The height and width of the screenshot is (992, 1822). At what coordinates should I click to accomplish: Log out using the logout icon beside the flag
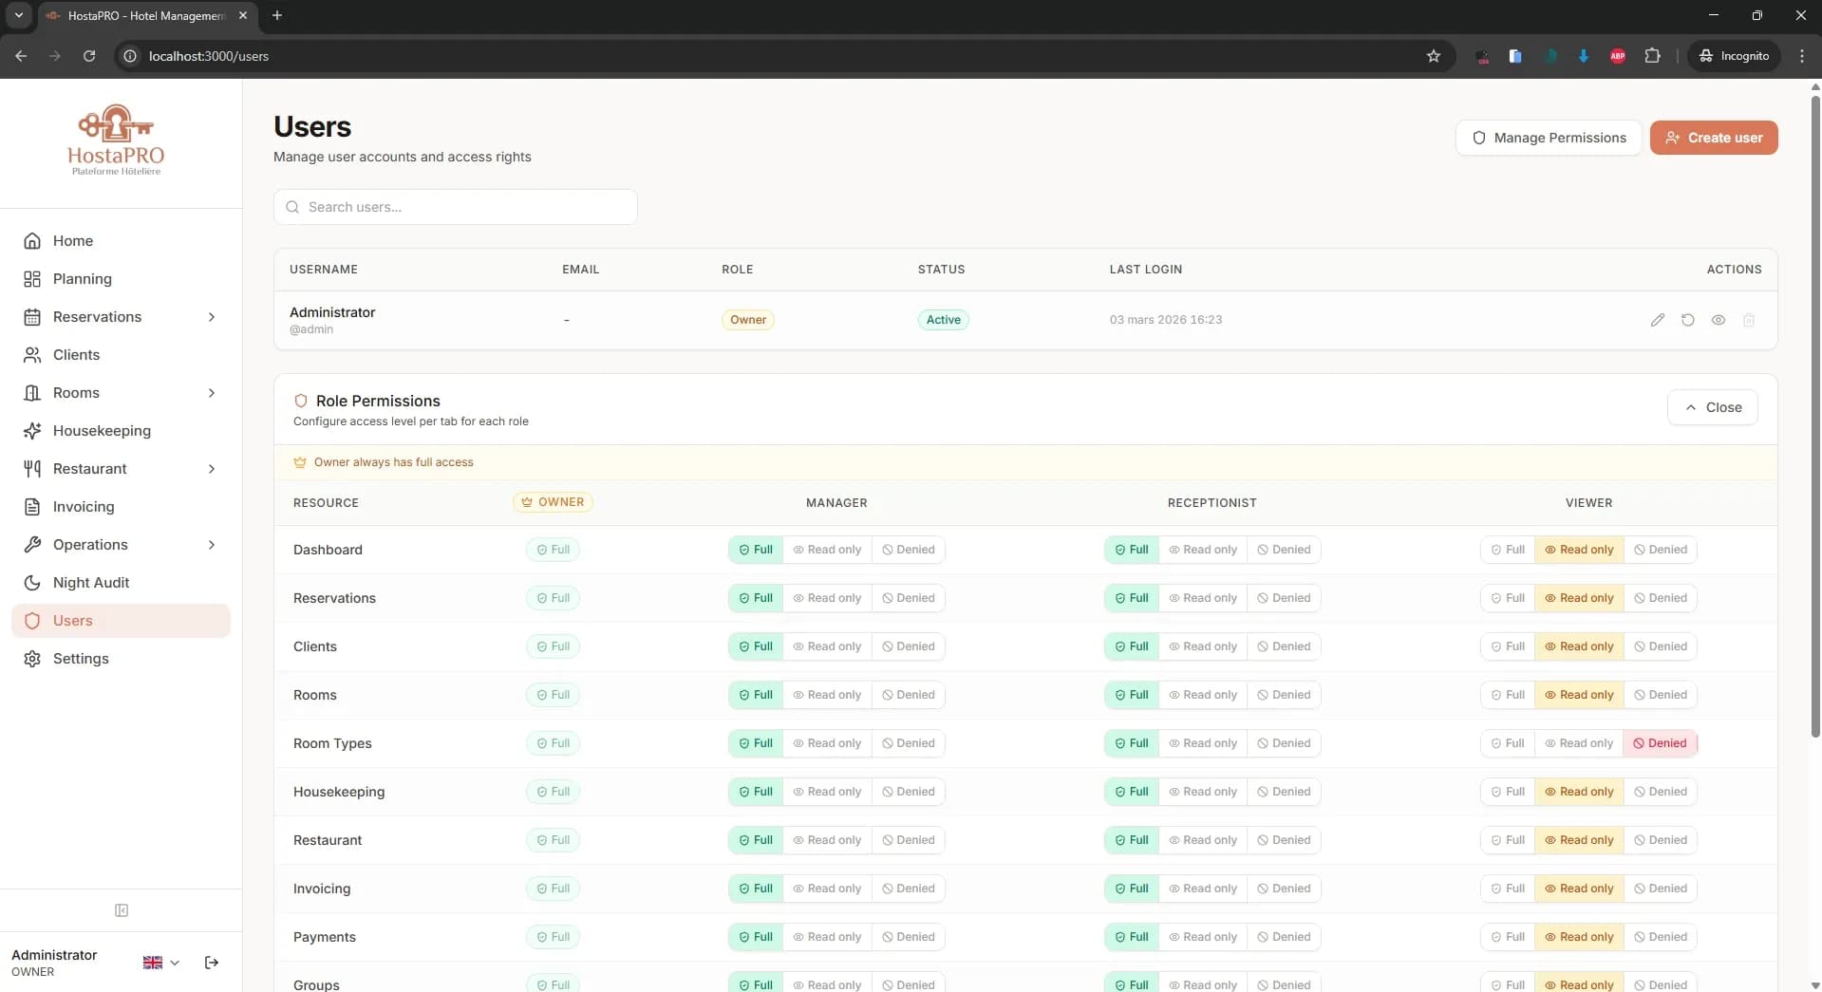(211, 962)
